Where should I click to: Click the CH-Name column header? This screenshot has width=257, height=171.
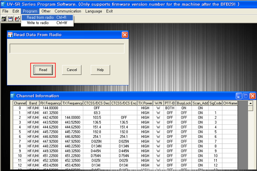tap(230, 103)
